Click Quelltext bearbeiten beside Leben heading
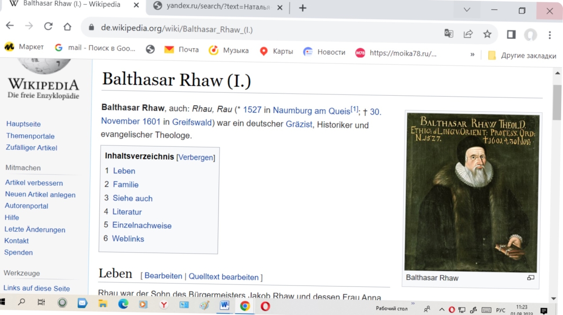The image size is (563, 315). [x=223, y=277]
